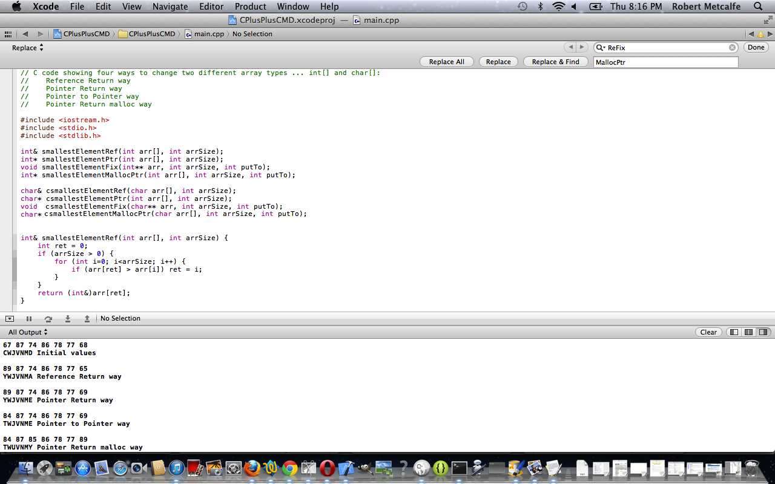Click the jump bar back arrow
The image size is (775, 484).
pyautogui.click(x=25, y=34)
